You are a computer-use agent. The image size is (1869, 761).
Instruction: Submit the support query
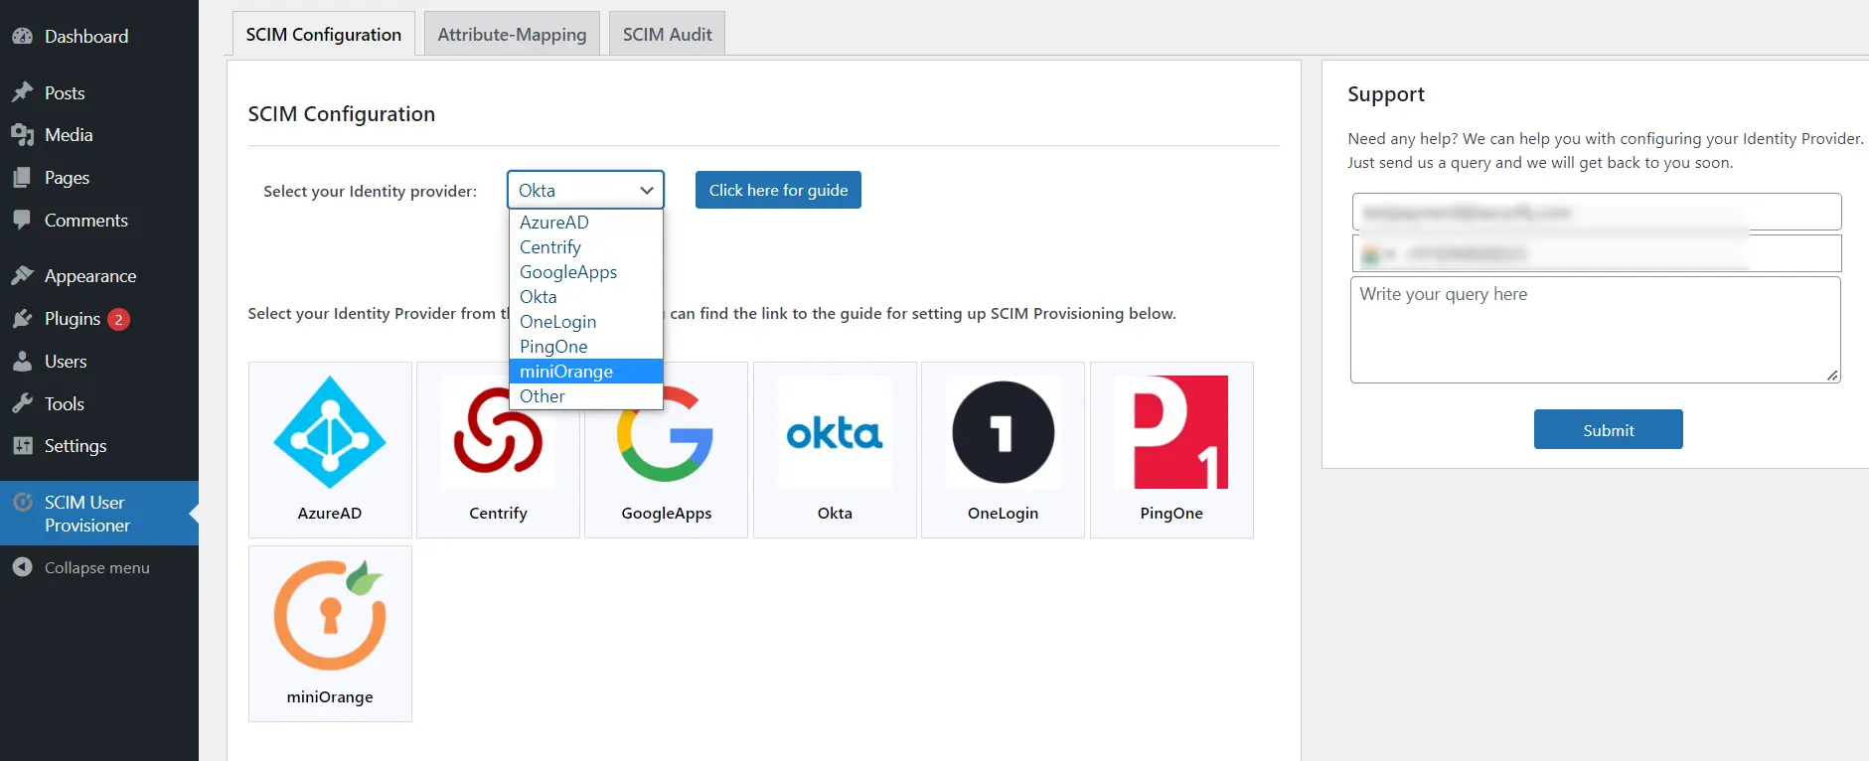point(1608,429)
